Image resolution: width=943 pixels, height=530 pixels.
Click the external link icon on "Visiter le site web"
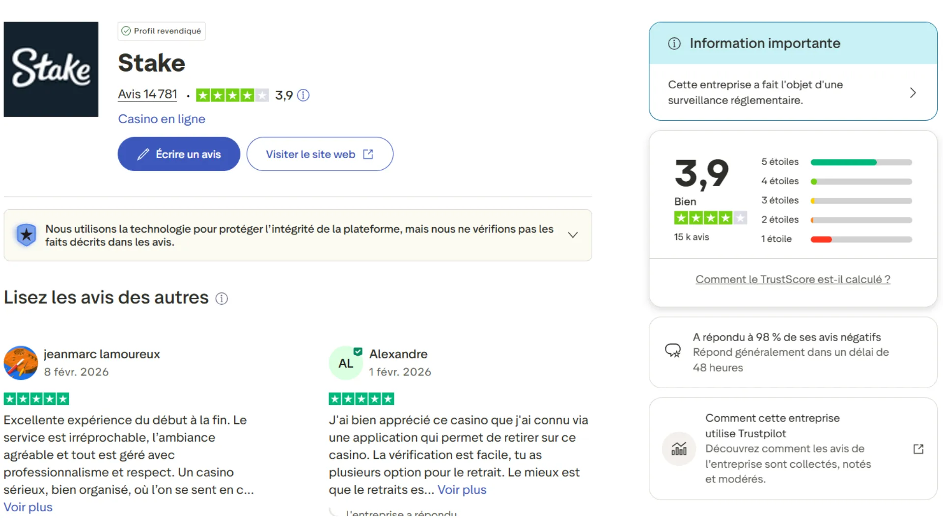367,154
